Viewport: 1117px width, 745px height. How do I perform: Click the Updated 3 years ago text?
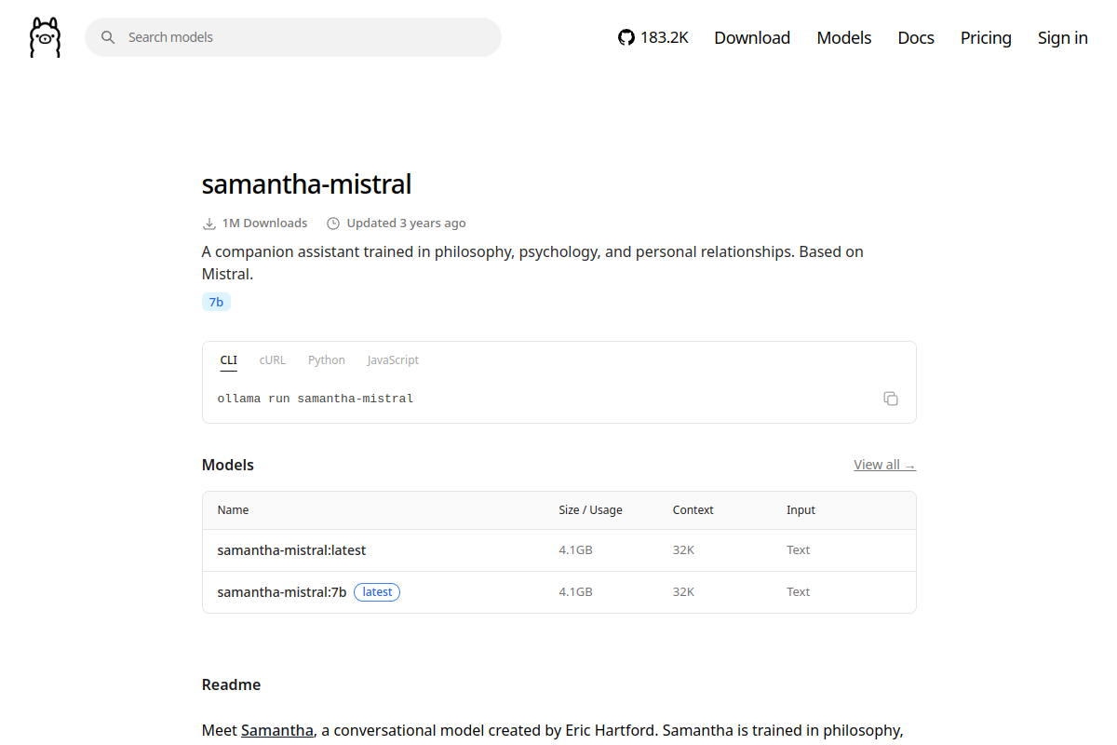406,223
